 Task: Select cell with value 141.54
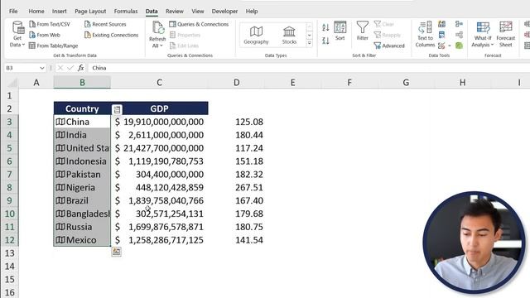(x=237, y=240)
